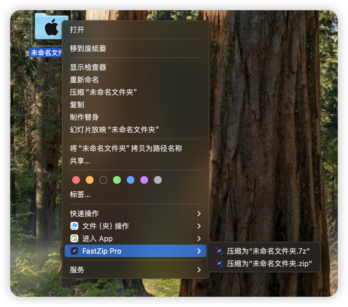Click icon beside 压缩为"未命名文件夹.zip"
Screen dimensions: 348x307
219,264
